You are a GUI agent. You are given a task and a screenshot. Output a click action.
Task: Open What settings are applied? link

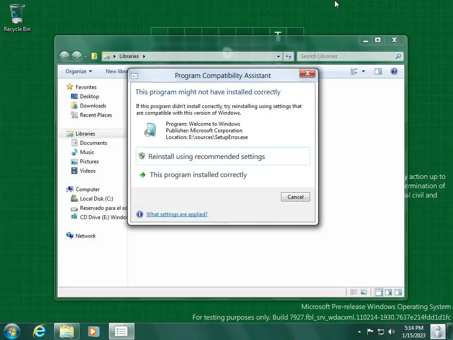tap(177, 214)
